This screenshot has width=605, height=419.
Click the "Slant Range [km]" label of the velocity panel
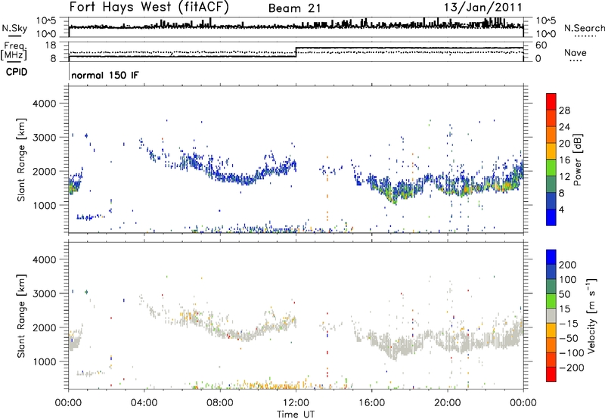pos(21,316)
